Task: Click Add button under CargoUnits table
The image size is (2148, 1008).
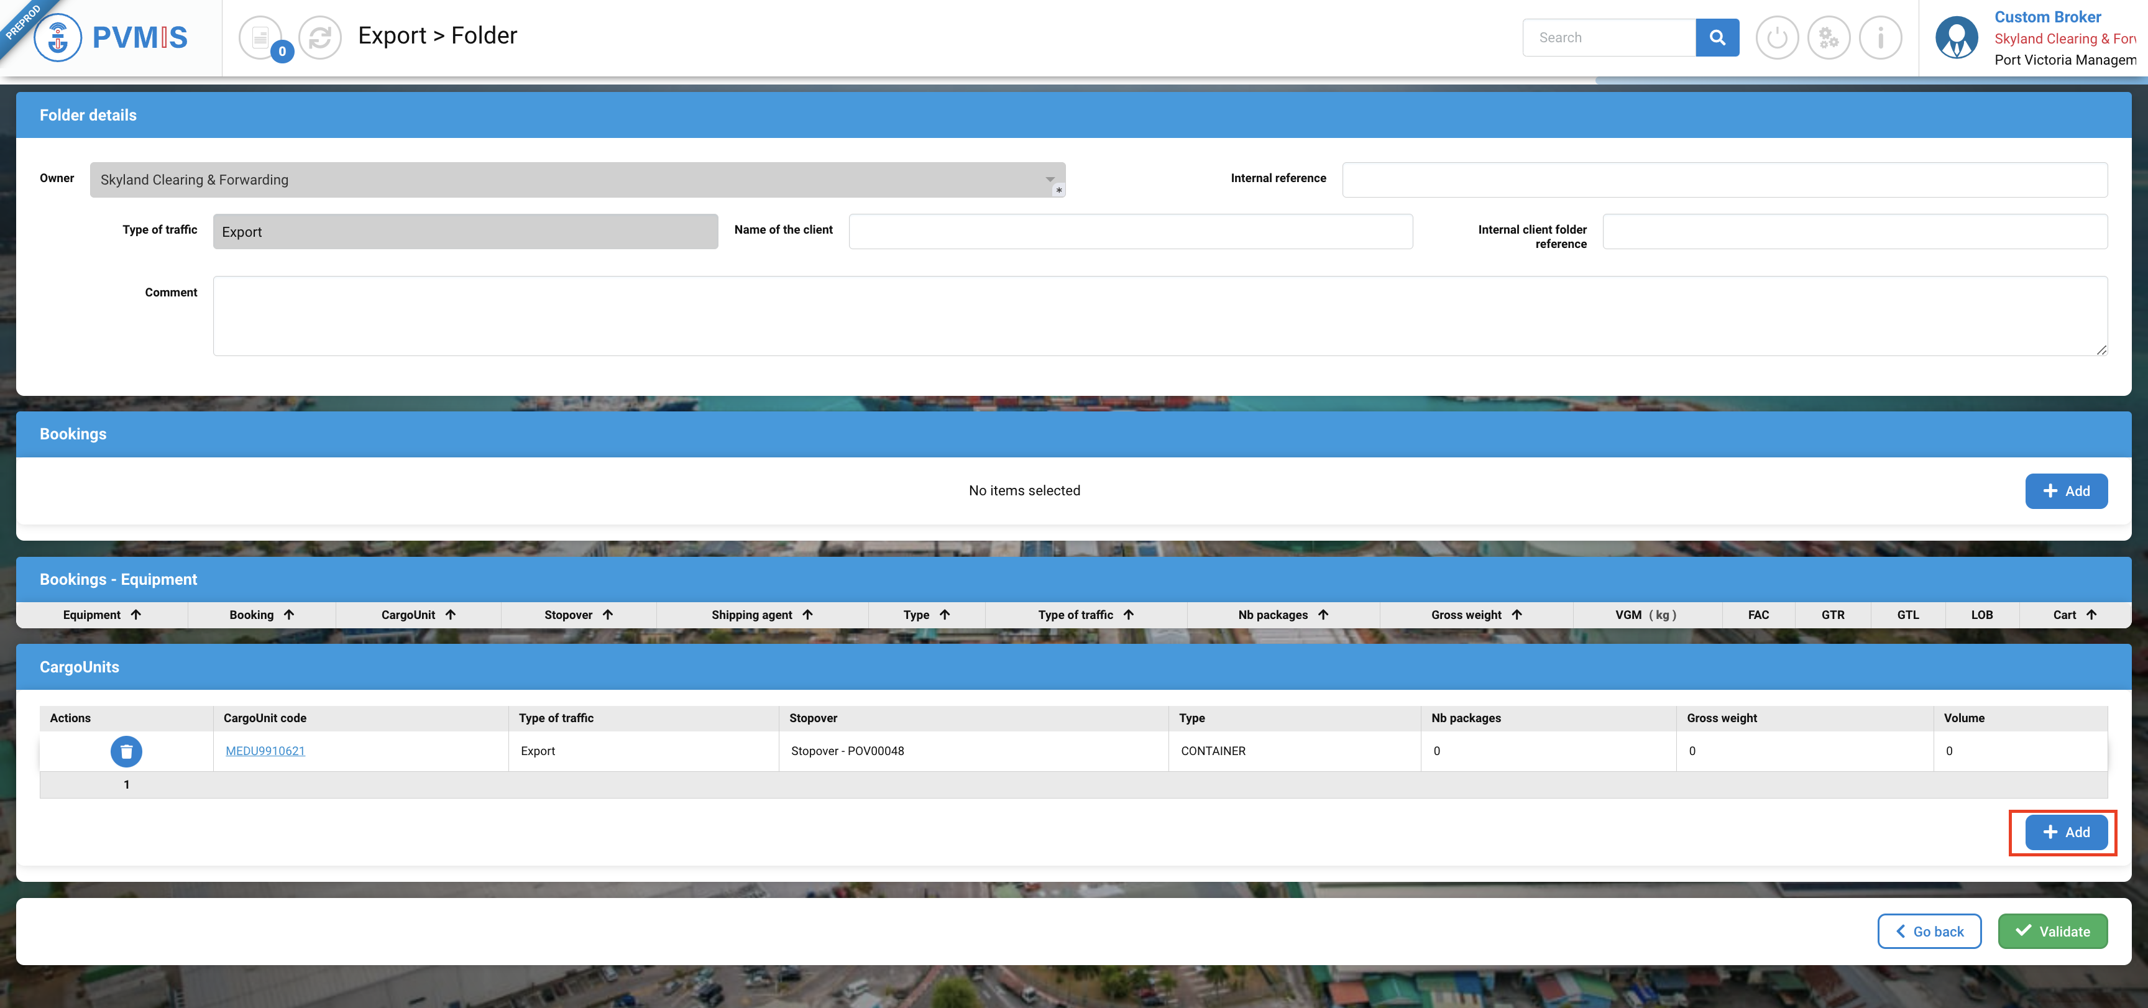Action: [x=2065, y=832]
